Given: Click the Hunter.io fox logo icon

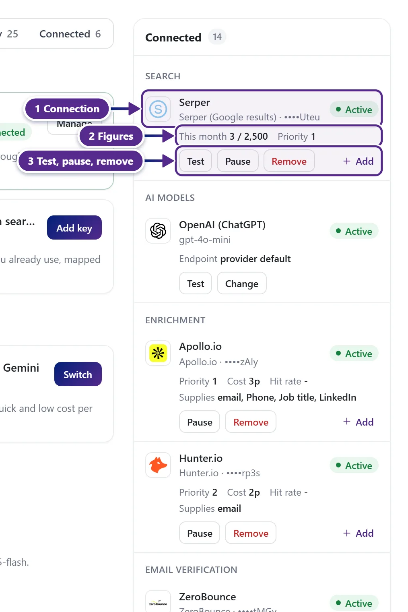Looking at the screenshot, I should pos(158,465).
